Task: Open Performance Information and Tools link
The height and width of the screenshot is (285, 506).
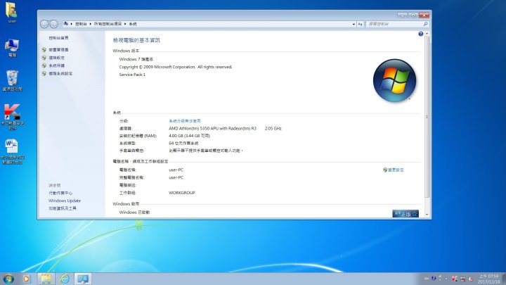Action: click(x=63, y=208)
